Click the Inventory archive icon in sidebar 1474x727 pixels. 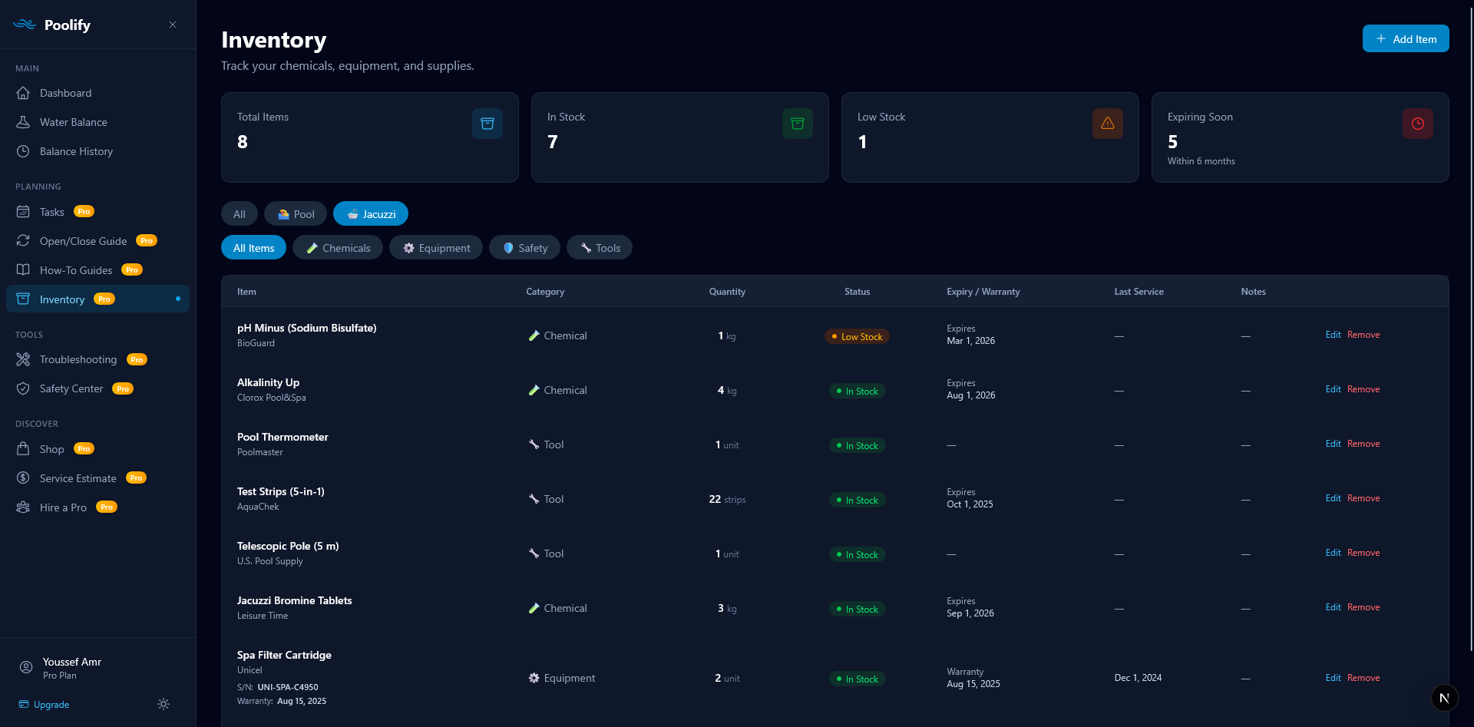coord(23,299)
